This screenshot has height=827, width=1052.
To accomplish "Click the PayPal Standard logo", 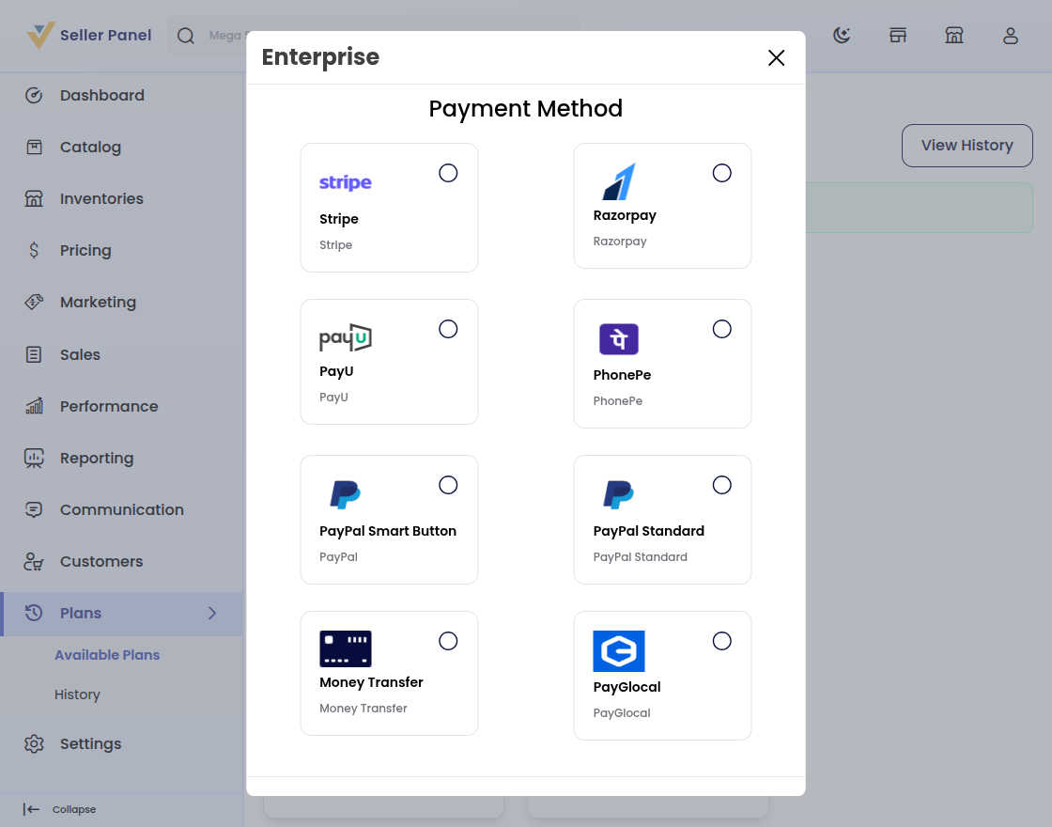I will click(619, 494).
